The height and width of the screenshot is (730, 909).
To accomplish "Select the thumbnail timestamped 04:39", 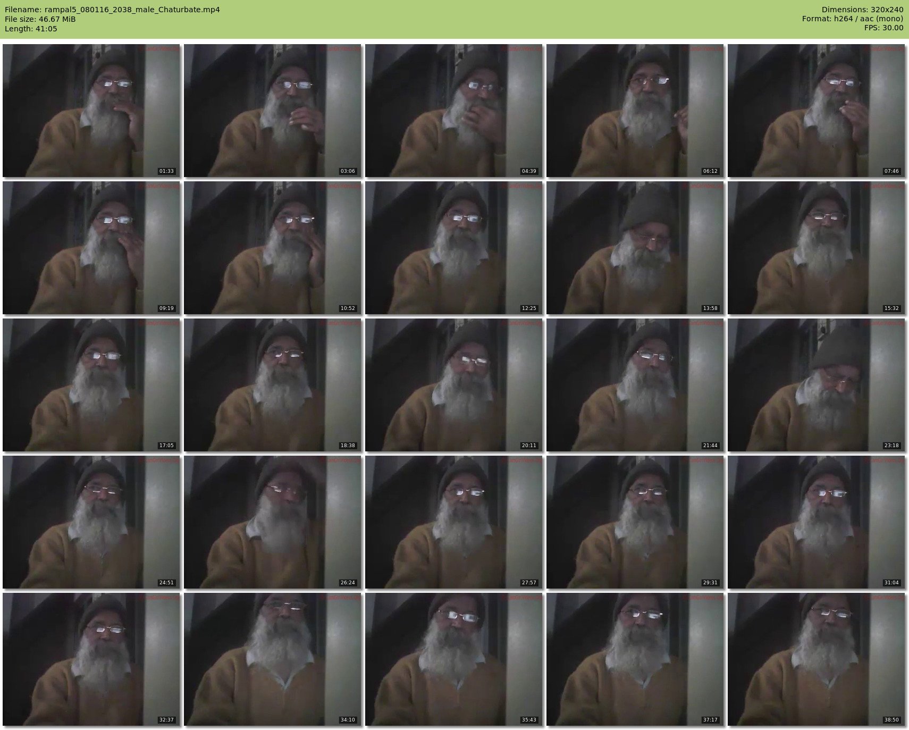I will pos(453,111).
